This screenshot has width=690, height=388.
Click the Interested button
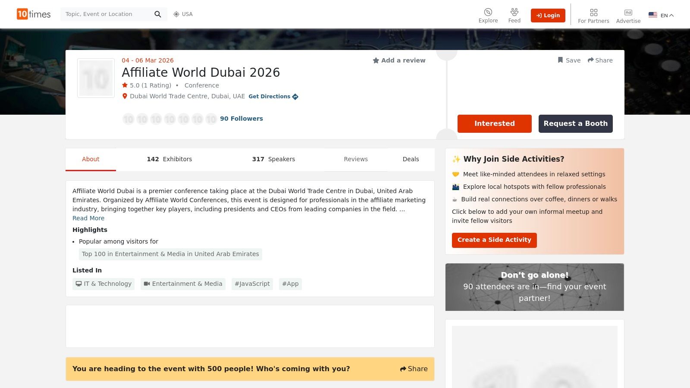(x=494, y=124)
